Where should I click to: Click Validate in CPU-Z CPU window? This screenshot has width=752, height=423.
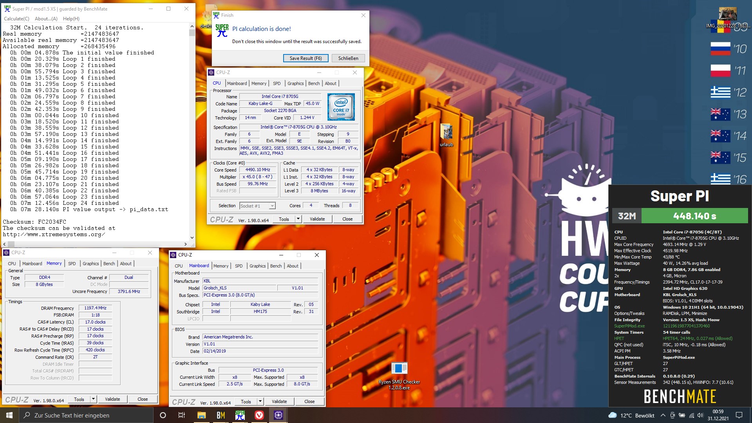[317, 219]
